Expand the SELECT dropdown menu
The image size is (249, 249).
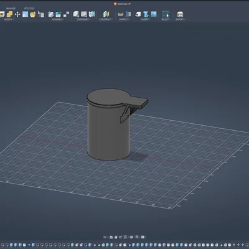coord(166,19)
